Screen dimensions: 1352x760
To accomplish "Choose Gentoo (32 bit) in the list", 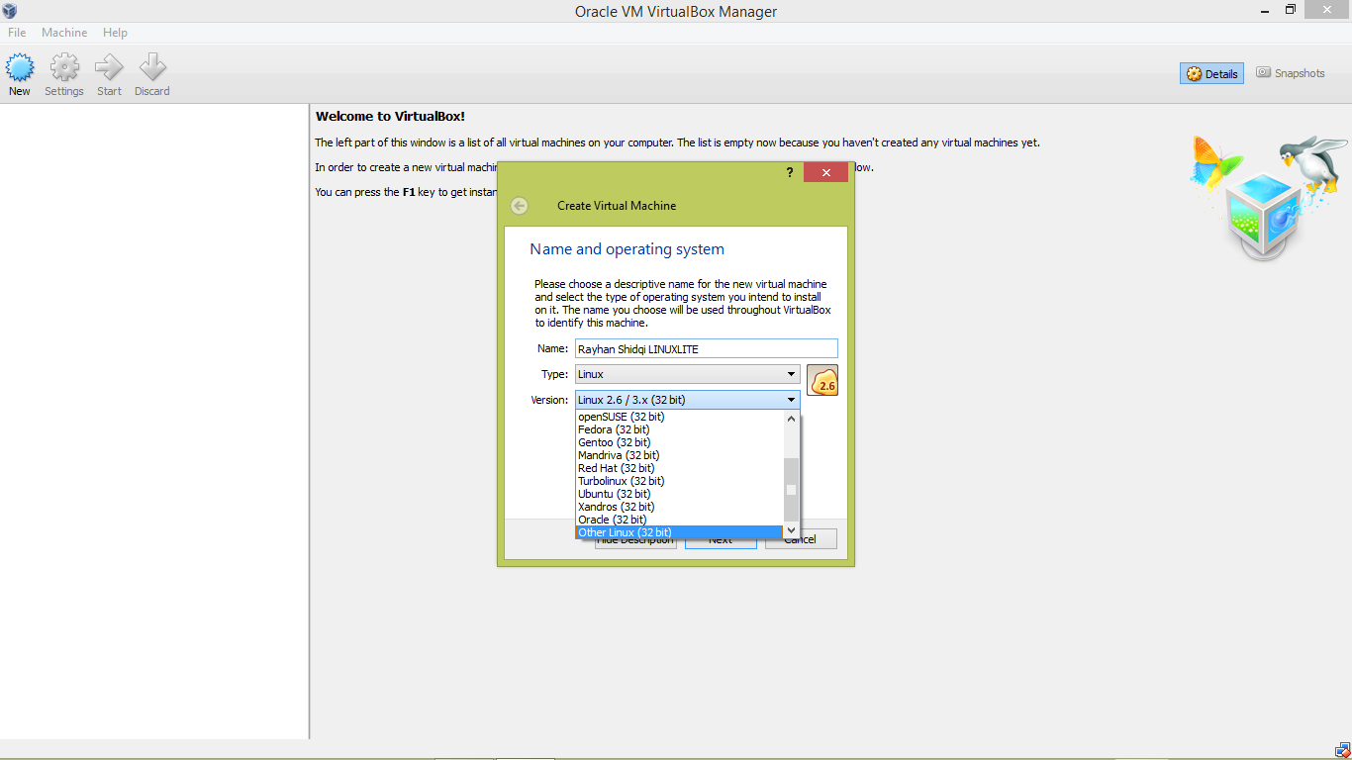I will tap(679, 442).
